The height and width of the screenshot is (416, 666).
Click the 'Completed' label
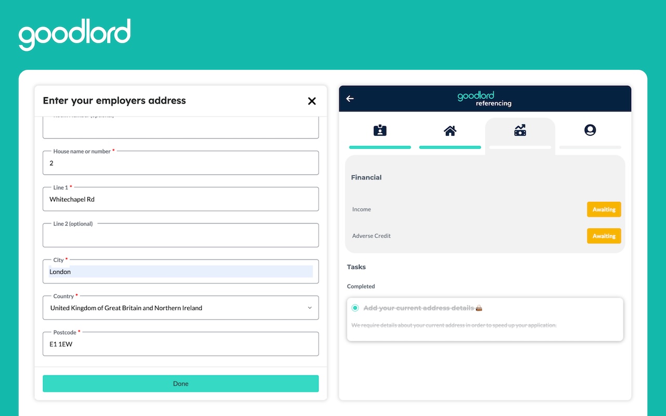pyautogui.click(x=361, y=287)
